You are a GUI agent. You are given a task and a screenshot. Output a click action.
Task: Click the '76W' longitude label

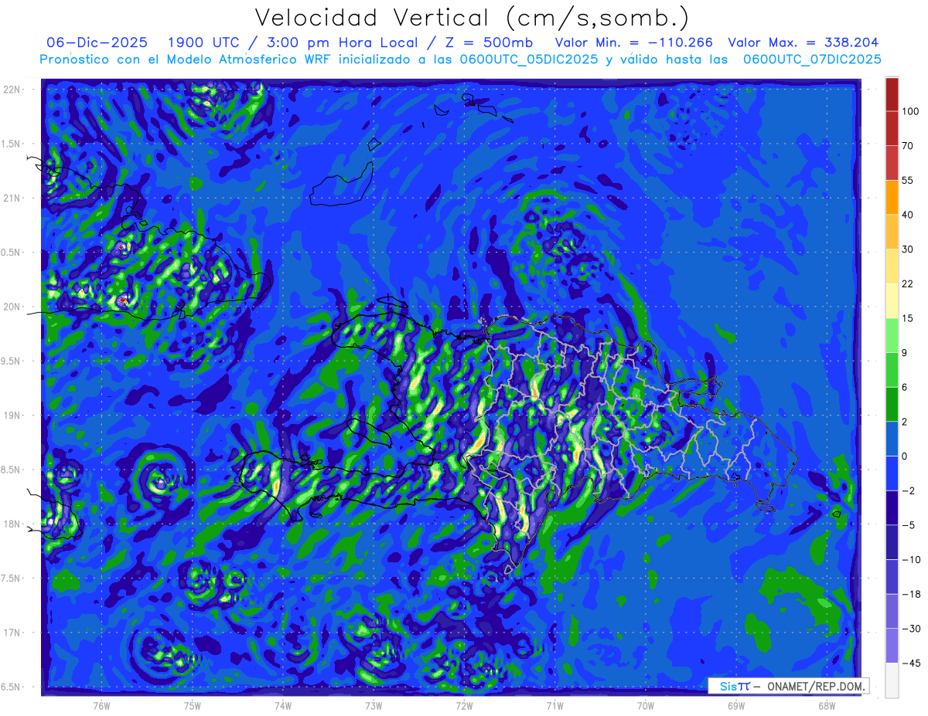coord(101,705)
